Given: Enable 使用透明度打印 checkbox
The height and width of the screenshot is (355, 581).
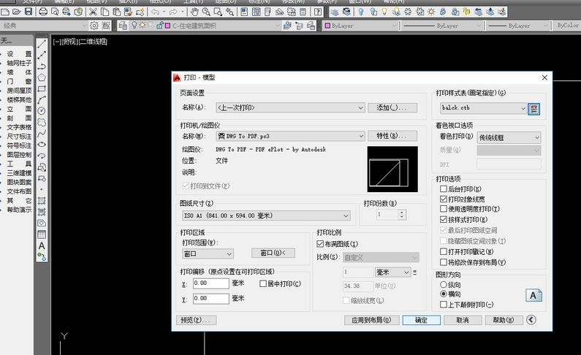Looking at the screenshot, I should point(444,209).
